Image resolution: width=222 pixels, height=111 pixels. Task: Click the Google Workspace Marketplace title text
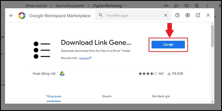pos(60,16)
